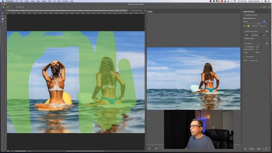Open the Window menu

click(x=65, y=1)
